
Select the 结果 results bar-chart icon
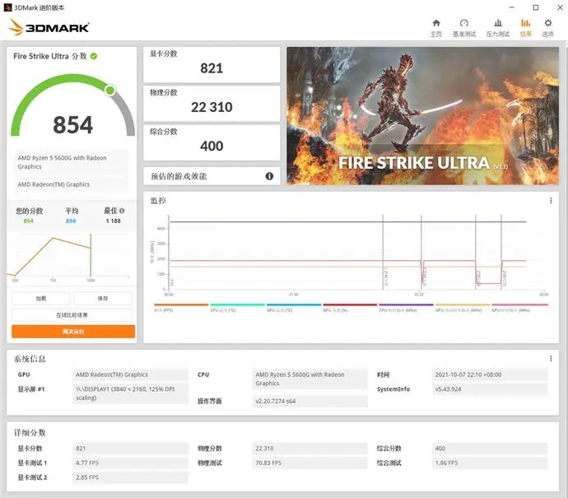coord(526,23)
